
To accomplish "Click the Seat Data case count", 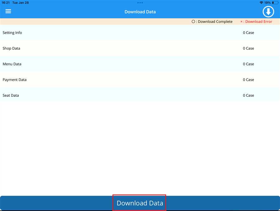I will tap(248, 95).
